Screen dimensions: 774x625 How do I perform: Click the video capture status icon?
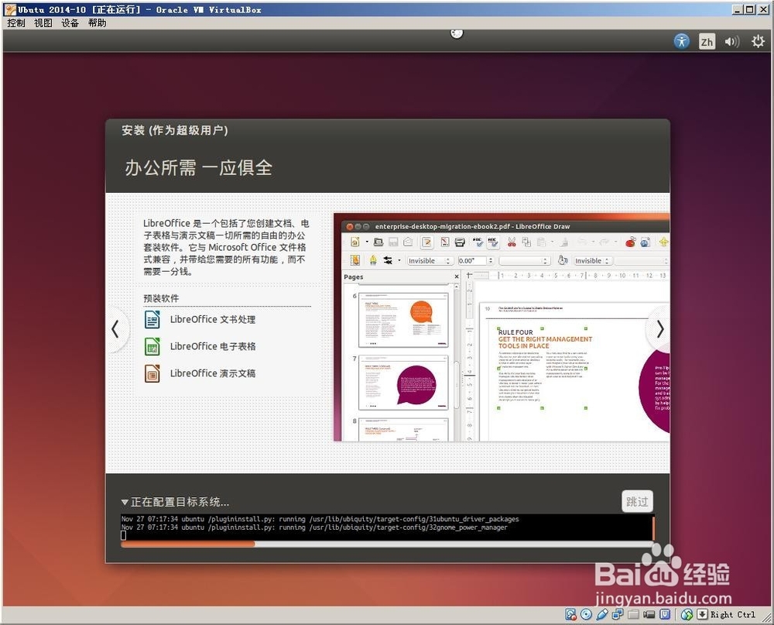(x=649, y=614)
